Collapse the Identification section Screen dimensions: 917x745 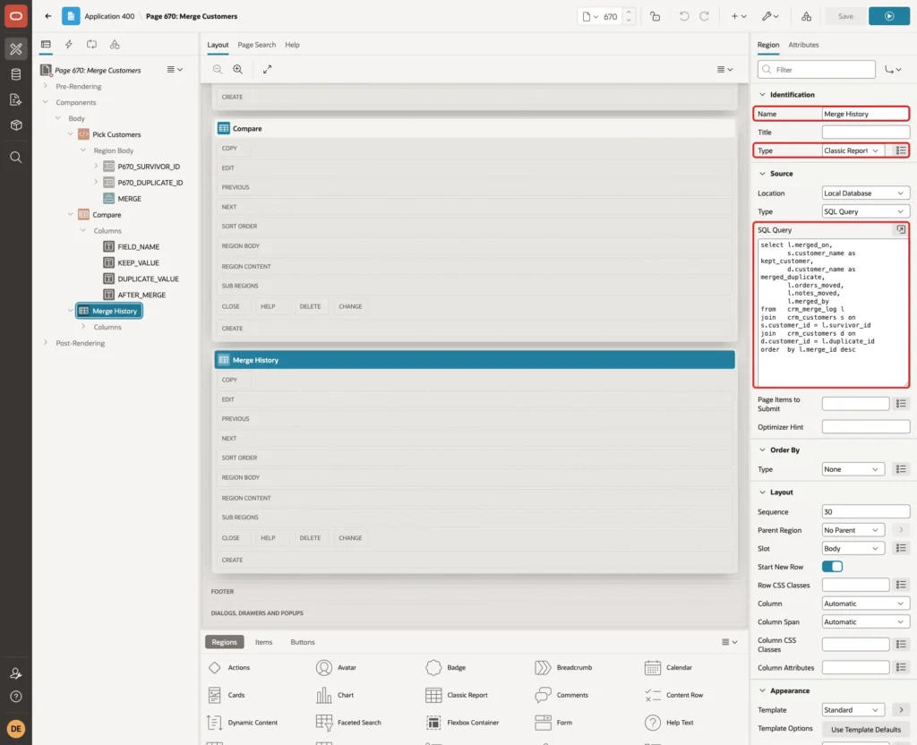(762, 95)
